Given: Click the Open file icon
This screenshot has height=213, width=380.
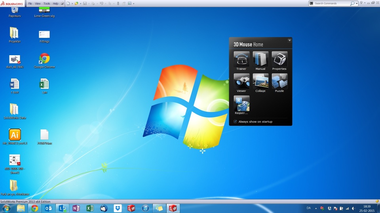Looking at the screenshot, I should click(76, 4).
